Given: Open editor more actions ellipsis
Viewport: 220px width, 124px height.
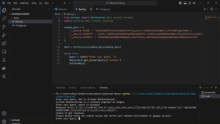Looking at the screenshot, I should pos(216,9).
